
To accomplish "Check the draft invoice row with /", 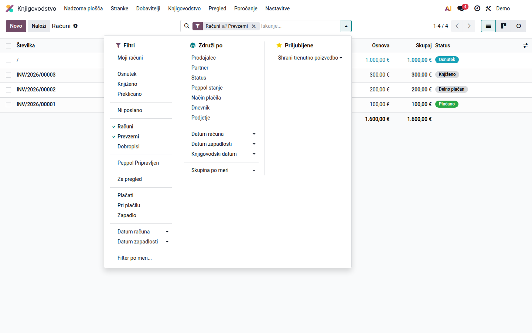I will point(8,60).
